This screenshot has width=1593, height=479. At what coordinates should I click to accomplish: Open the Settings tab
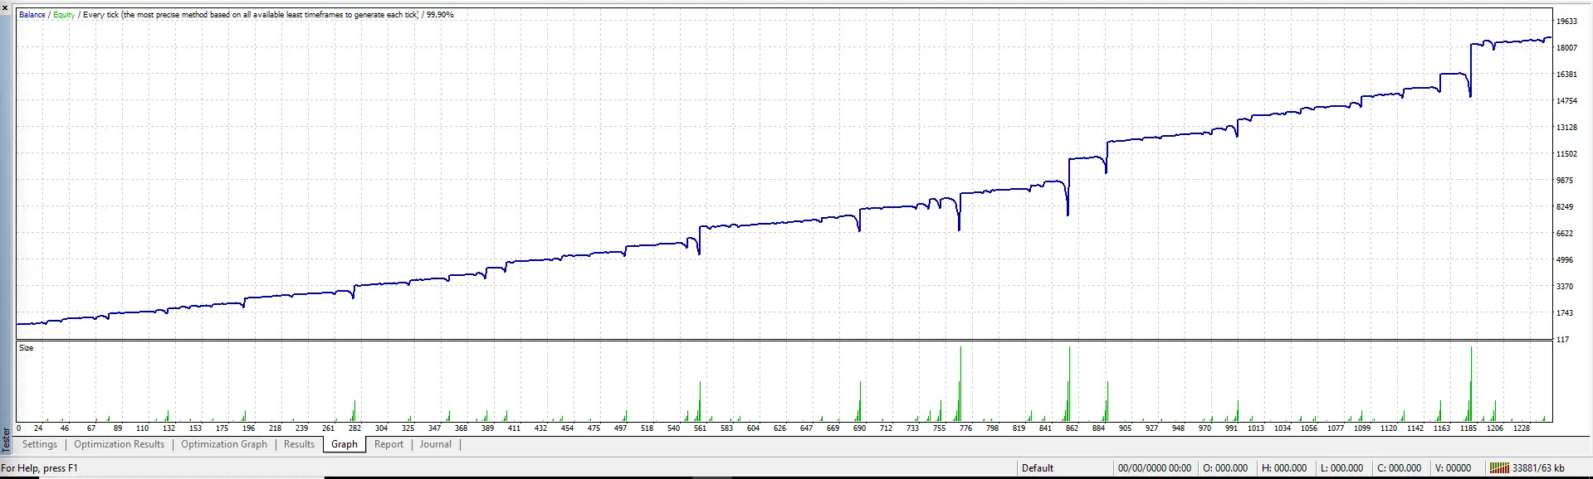[x=40, y=444]
